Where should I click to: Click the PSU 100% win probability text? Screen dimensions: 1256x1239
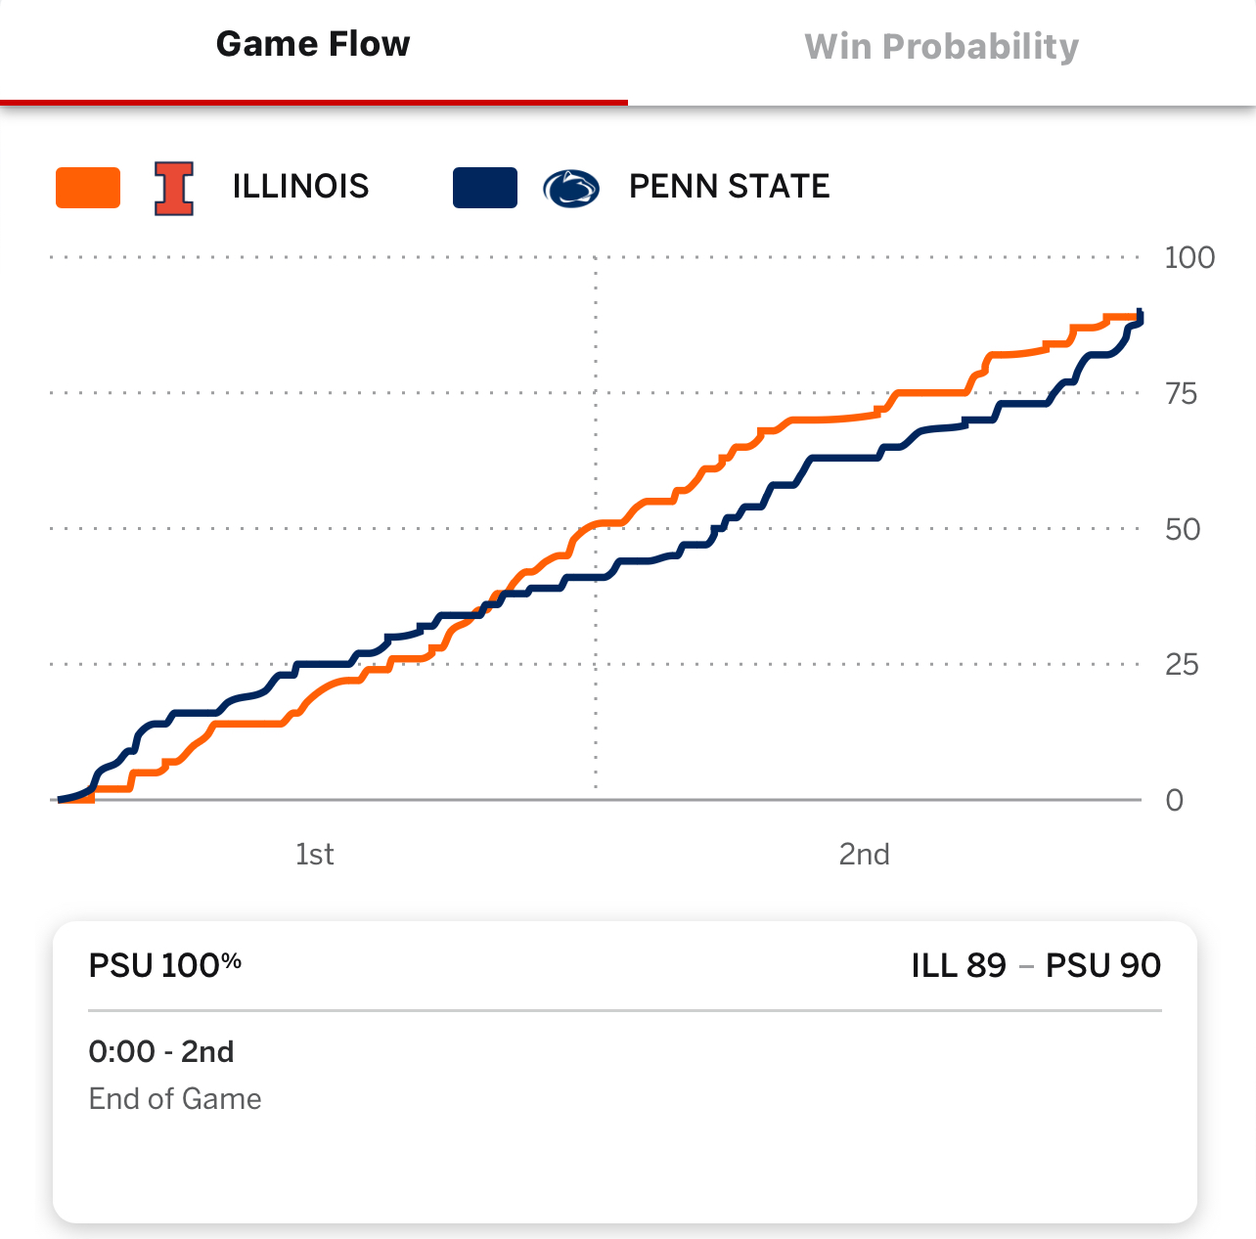point(164,965)
